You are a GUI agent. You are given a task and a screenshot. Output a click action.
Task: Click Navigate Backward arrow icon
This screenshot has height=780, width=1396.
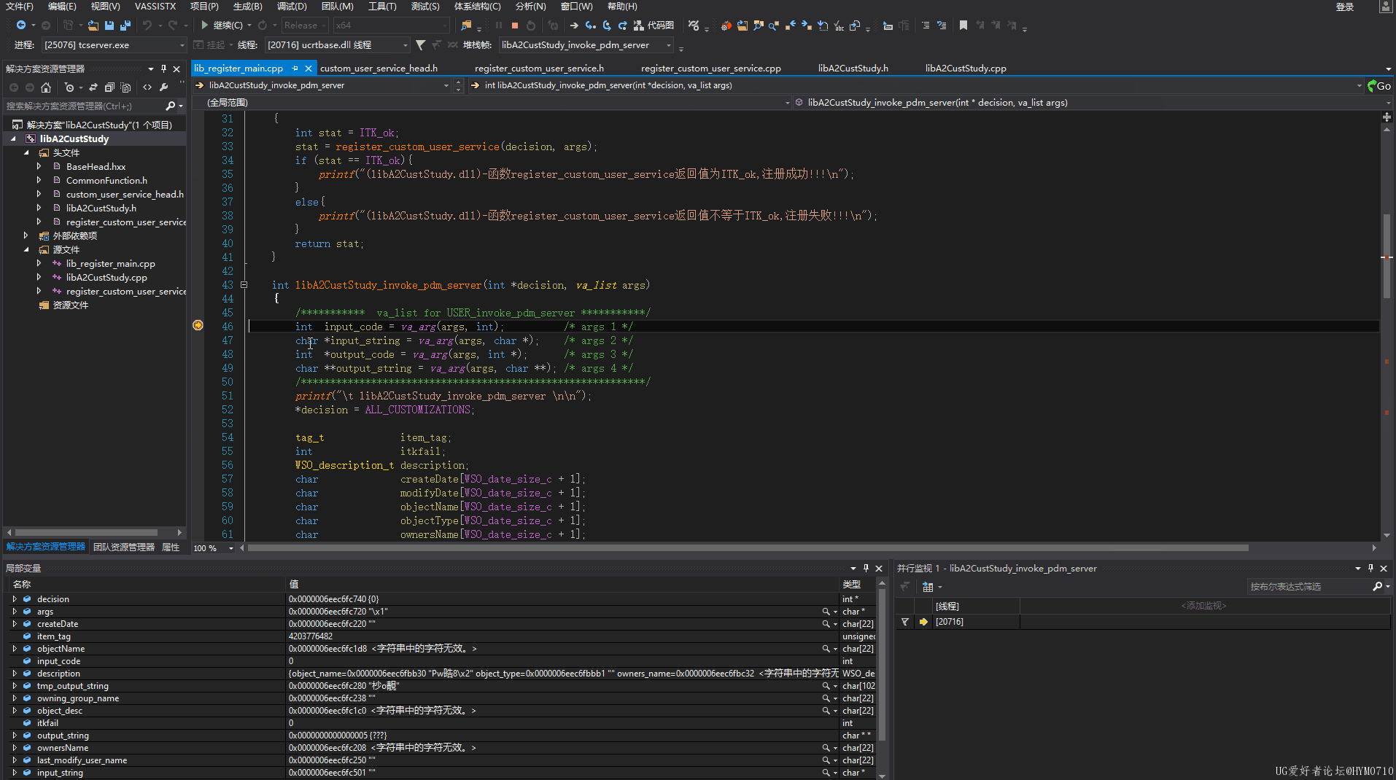[x=21, y=26]
